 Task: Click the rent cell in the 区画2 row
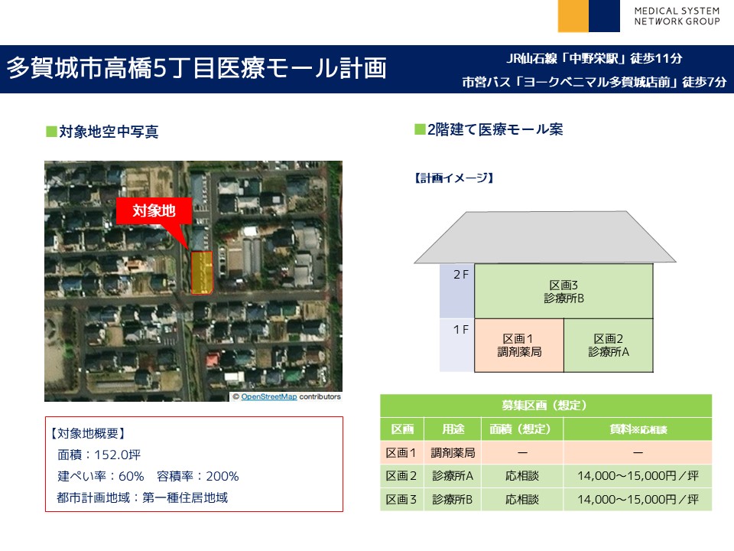tap(638, 476)
